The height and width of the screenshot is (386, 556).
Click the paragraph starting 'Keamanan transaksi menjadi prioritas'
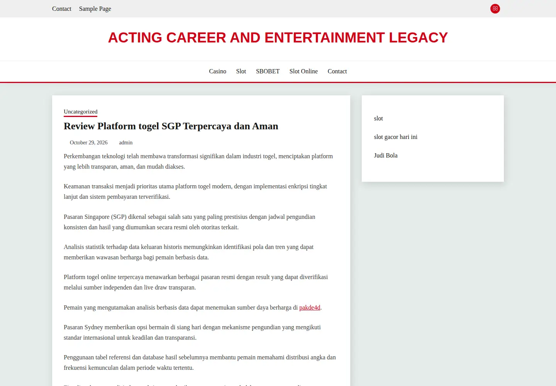201,191
